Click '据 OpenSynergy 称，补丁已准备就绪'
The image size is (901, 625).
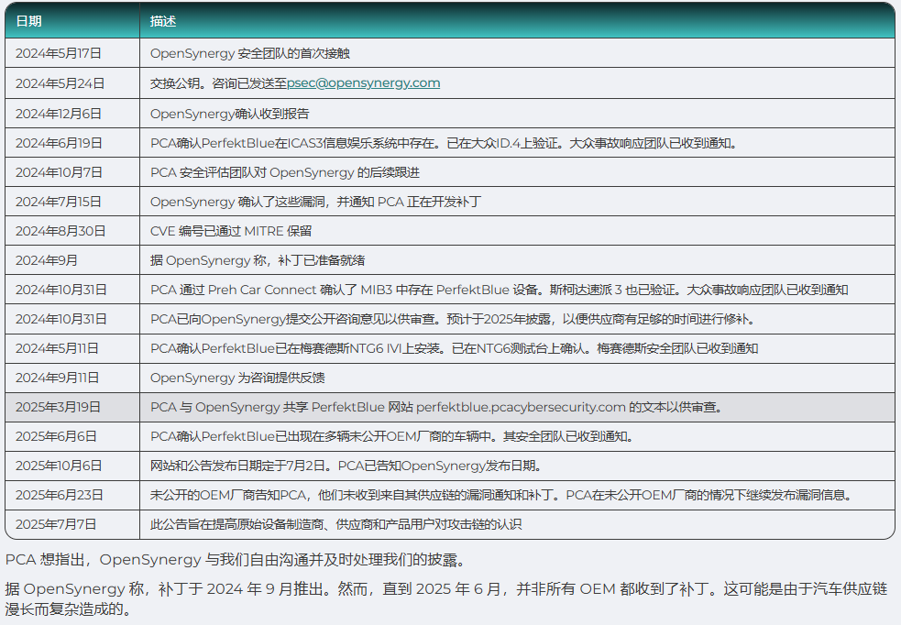click(x=258, y=260)
